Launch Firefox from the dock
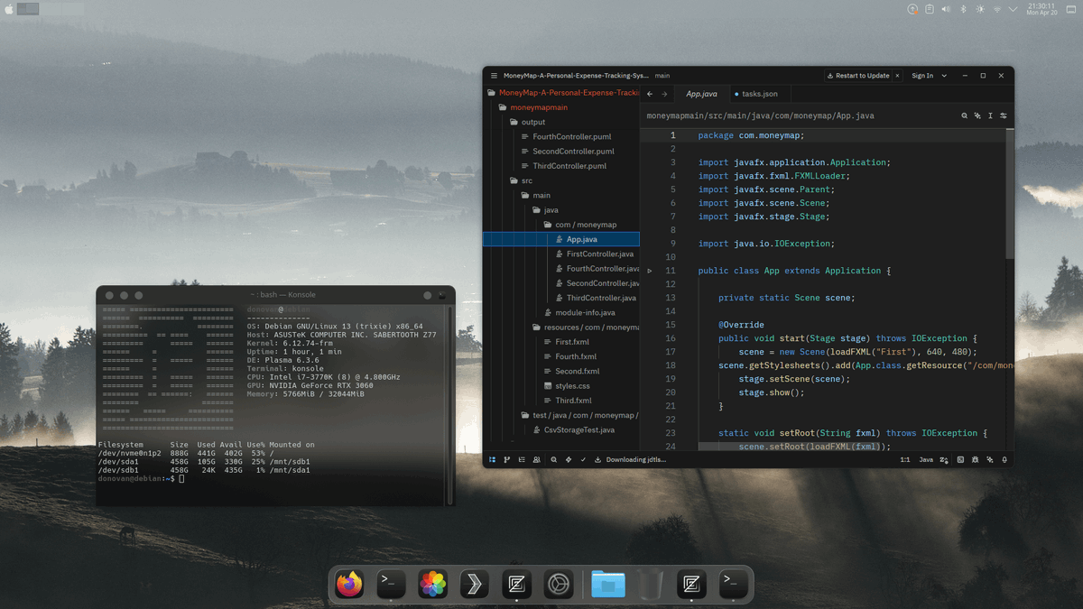 click(349, 585)
